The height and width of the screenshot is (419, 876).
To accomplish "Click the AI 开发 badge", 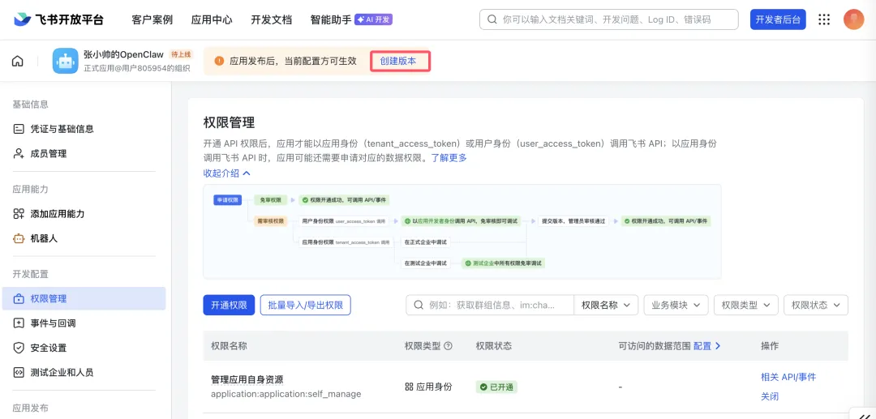I will tap(374, 19).
